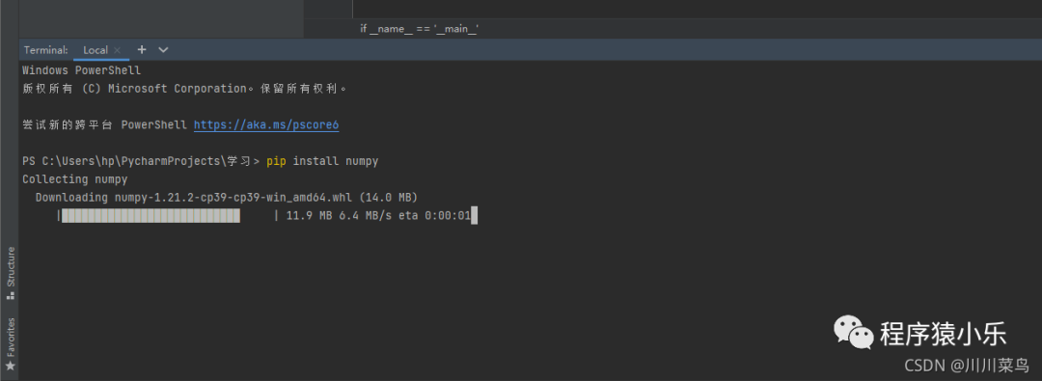Click the pip install numpy command

coord(322,161)
